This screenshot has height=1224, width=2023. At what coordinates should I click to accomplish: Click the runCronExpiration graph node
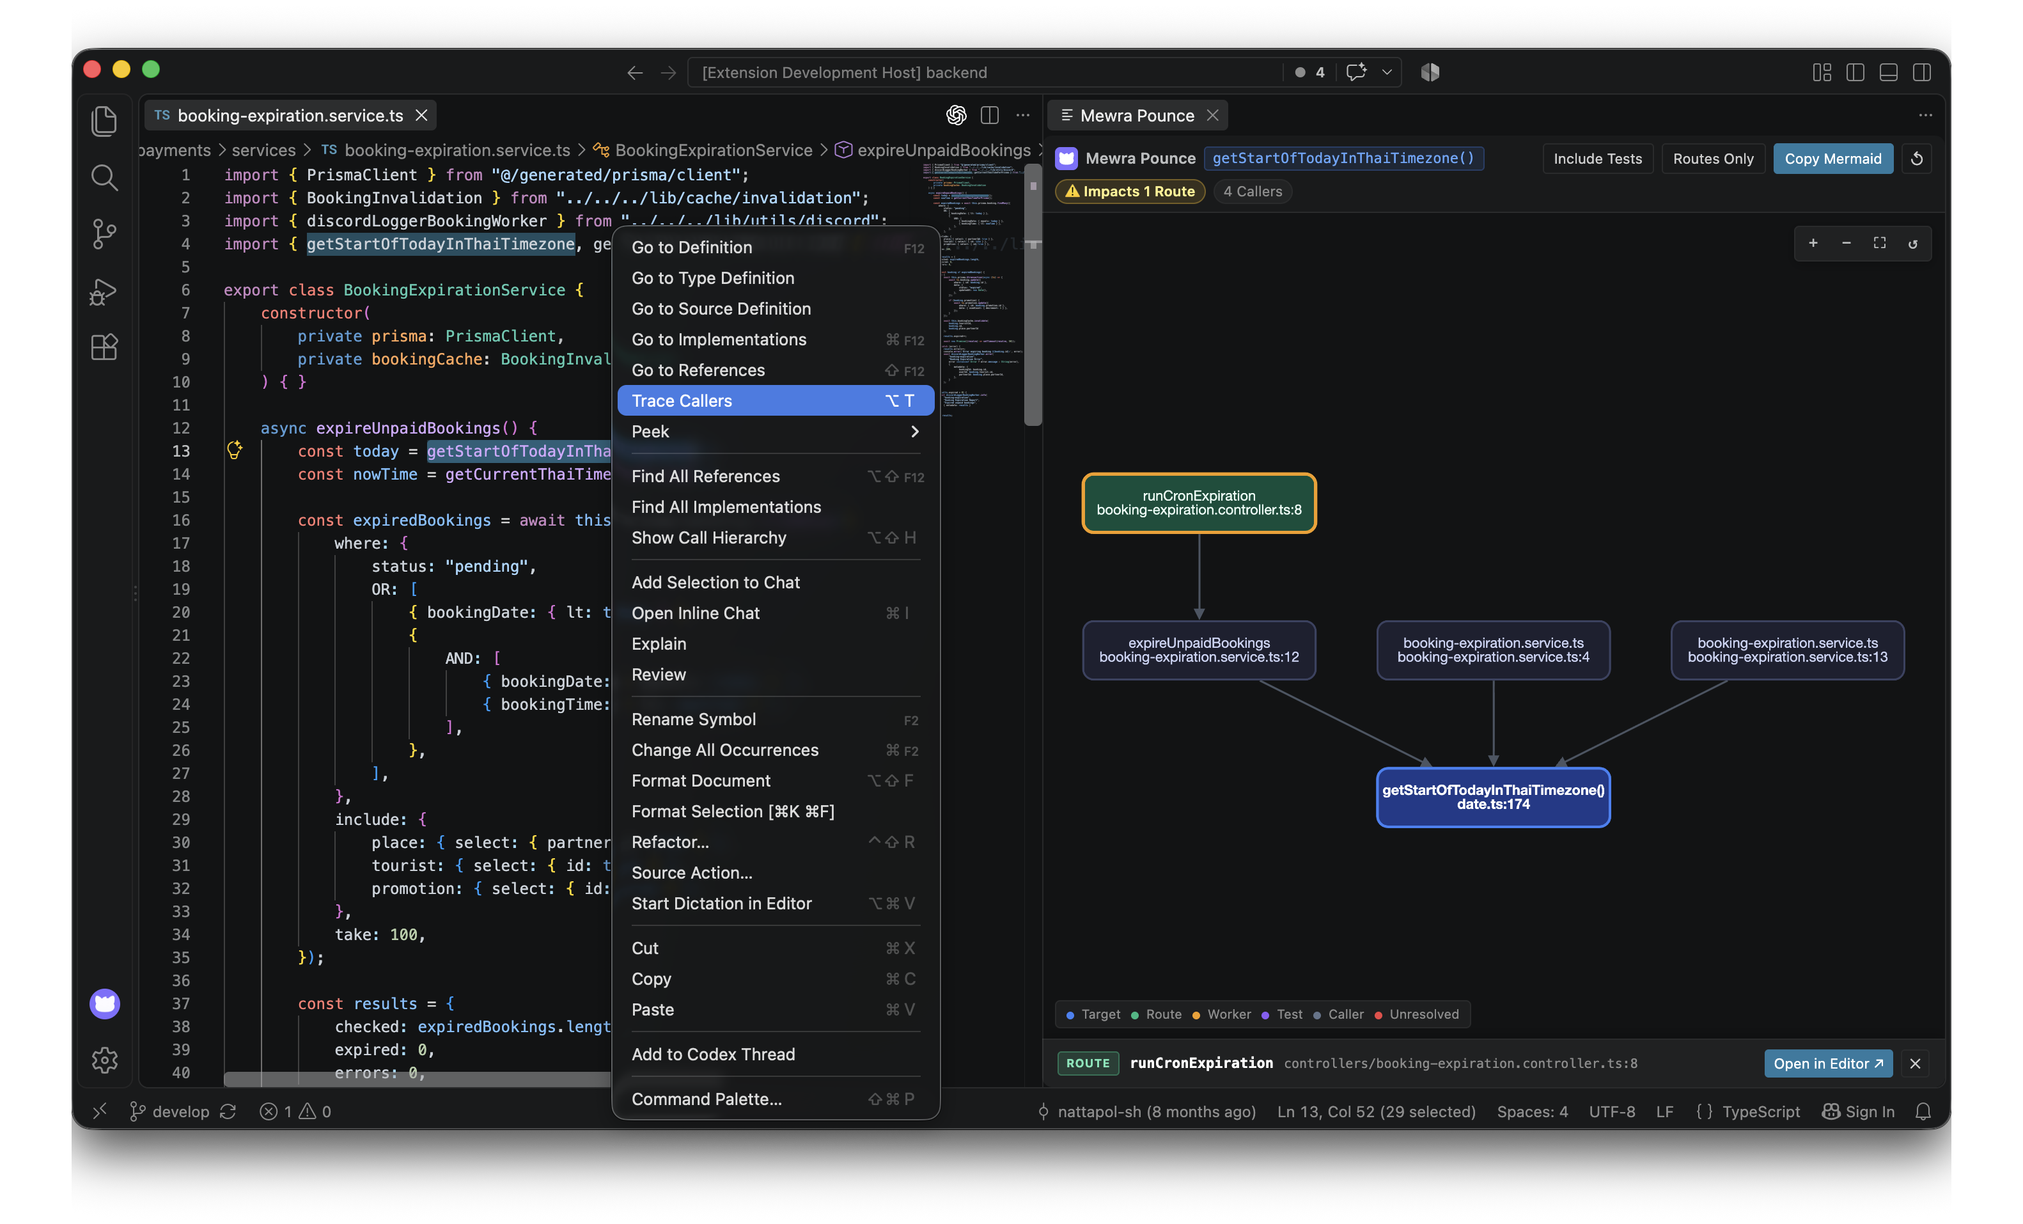tap(1199, 503)
